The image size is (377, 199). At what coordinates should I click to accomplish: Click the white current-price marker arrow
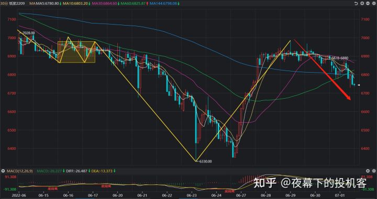click(358, 85)
